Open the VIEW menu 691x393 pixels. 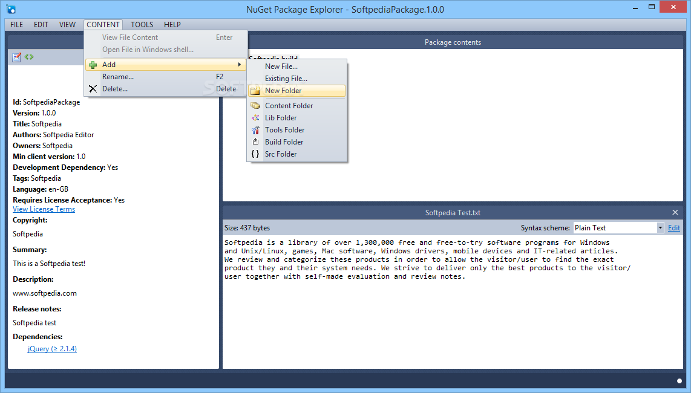point(67,25)
